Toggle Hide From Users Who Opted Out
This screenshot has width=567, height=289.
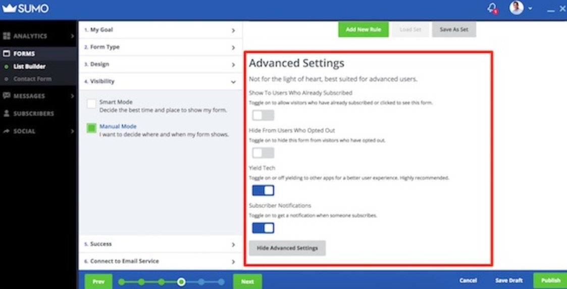click(263, 153)
